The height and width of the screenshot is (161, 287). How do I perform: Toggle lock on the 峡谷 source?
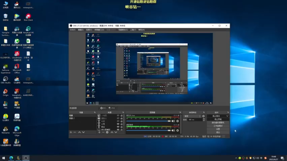(x=122, y=127)
